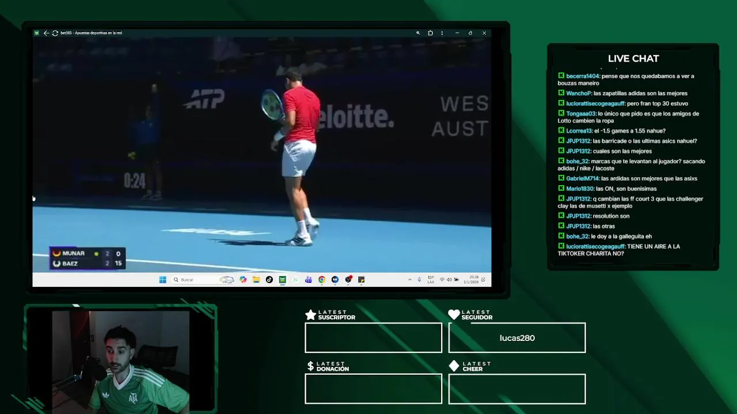Image resolution: width=737 pixels, height=414 pixels.
Task: Open Copilot from the taskbar
Action: coord(243,279)
